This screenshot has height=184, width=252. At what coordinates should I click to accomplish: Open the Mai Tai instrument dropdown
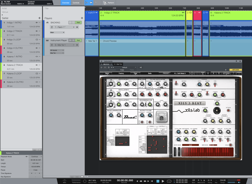(57, 53)
